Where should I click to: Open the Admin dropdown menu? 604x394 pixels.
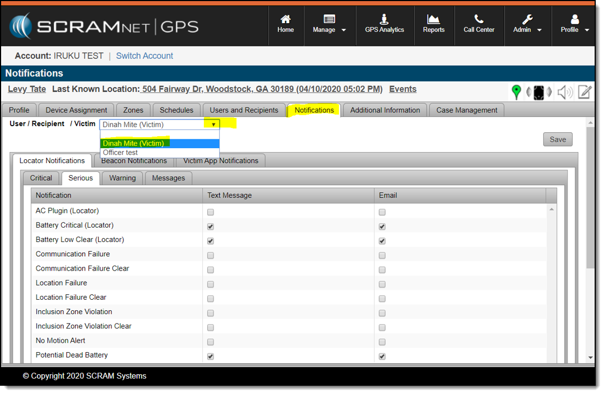click(527, 30)
